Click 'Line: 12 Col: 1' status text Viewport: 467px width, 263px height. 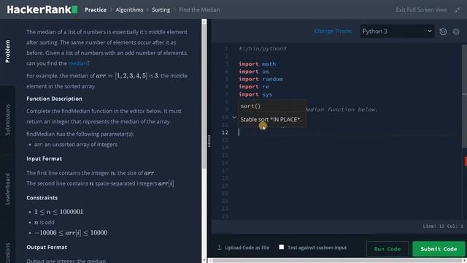(443, 226)
